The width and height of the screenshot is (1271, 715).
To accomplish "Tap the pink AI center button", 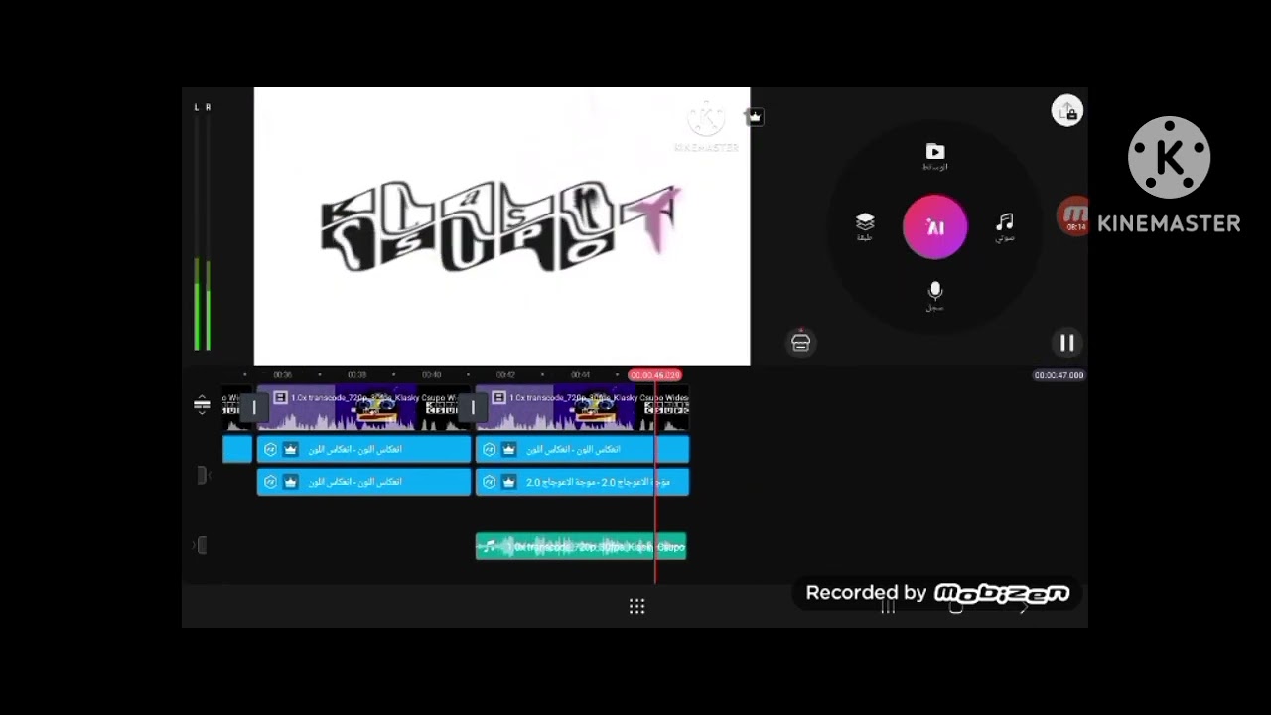I will pyautogui.click(x=935, y=226).
